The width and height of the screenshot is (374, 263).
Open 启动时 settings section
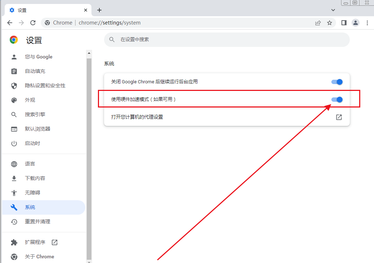click(x=44, y=144)
